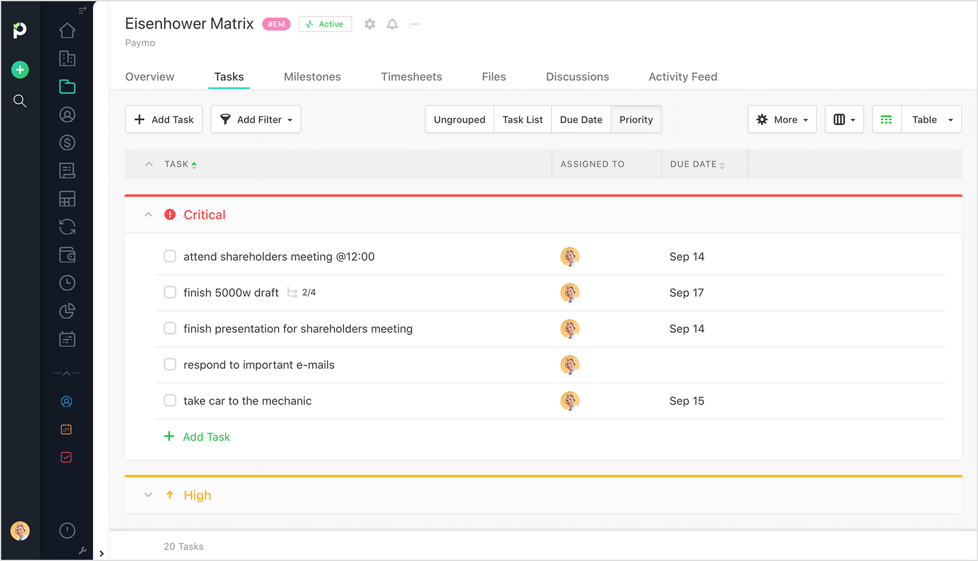Viewport: 978px width, 561px height.
Task: Switch to the Milestones tab
Action: [312, 77]
